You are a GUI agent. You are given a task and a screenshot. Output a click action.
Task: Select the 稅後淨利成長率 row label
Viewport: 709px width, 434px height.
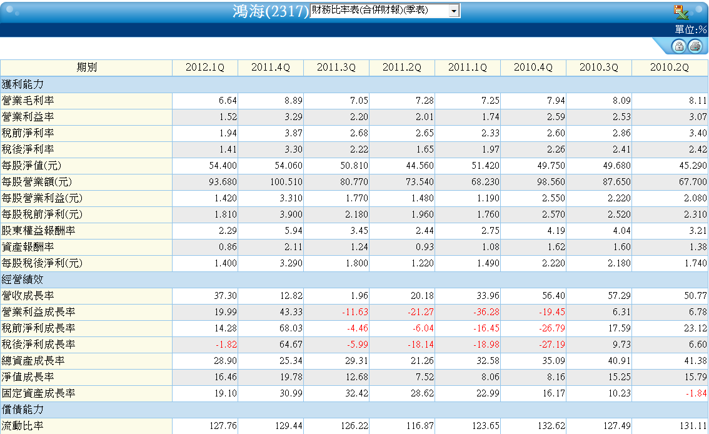pos(38,345)
